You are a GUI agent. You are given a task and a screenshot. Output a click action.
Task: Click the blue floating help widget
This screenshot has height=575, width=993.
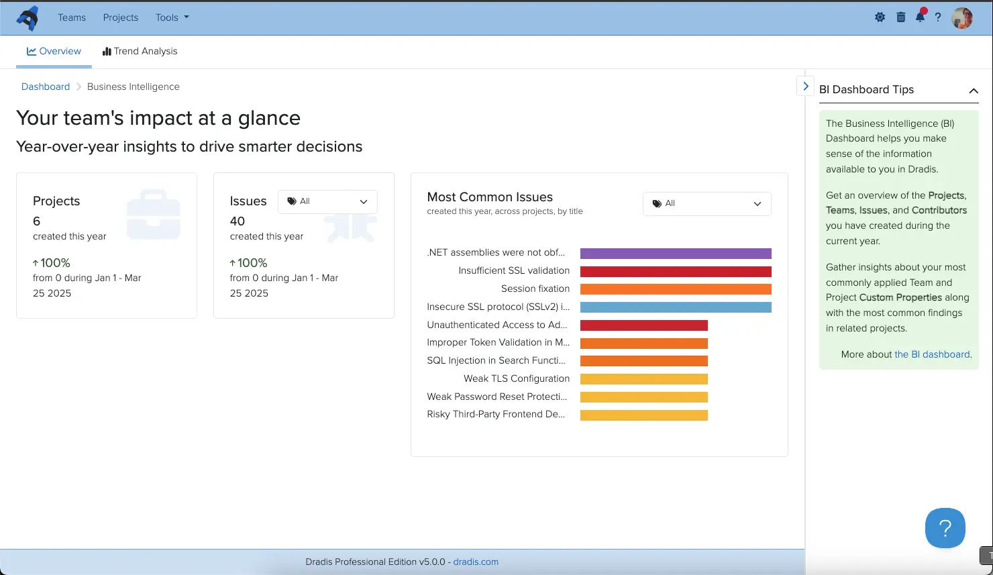coord(945,528)
